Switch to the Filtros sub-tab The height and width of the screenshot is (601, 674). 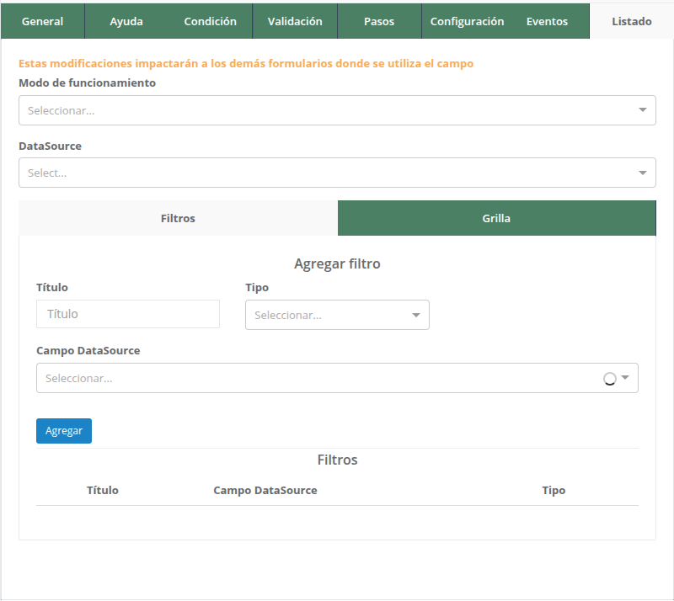click(x=178, y=218)
